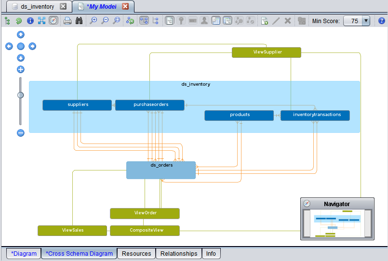Switch to the Relationships tab

click(179, 253)
